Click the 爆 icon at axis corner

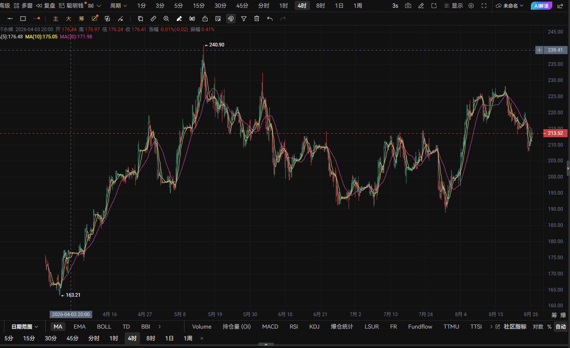[x=563, y=315]
